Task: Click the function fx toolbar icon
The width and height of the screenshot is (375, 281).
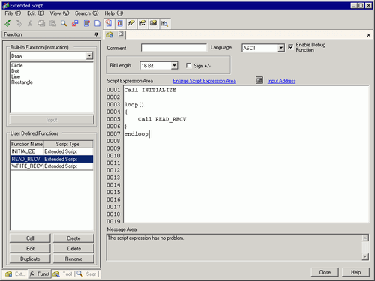Action: (131, 23)
